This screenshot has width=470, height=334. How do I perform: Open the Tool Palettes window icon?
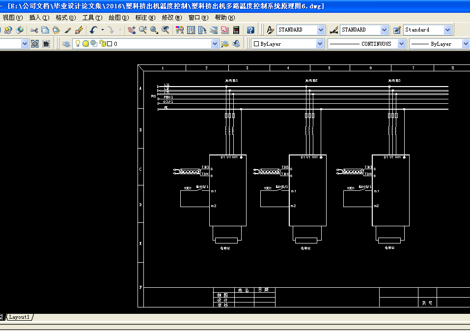pyautogui.click(x=202, y=30)
